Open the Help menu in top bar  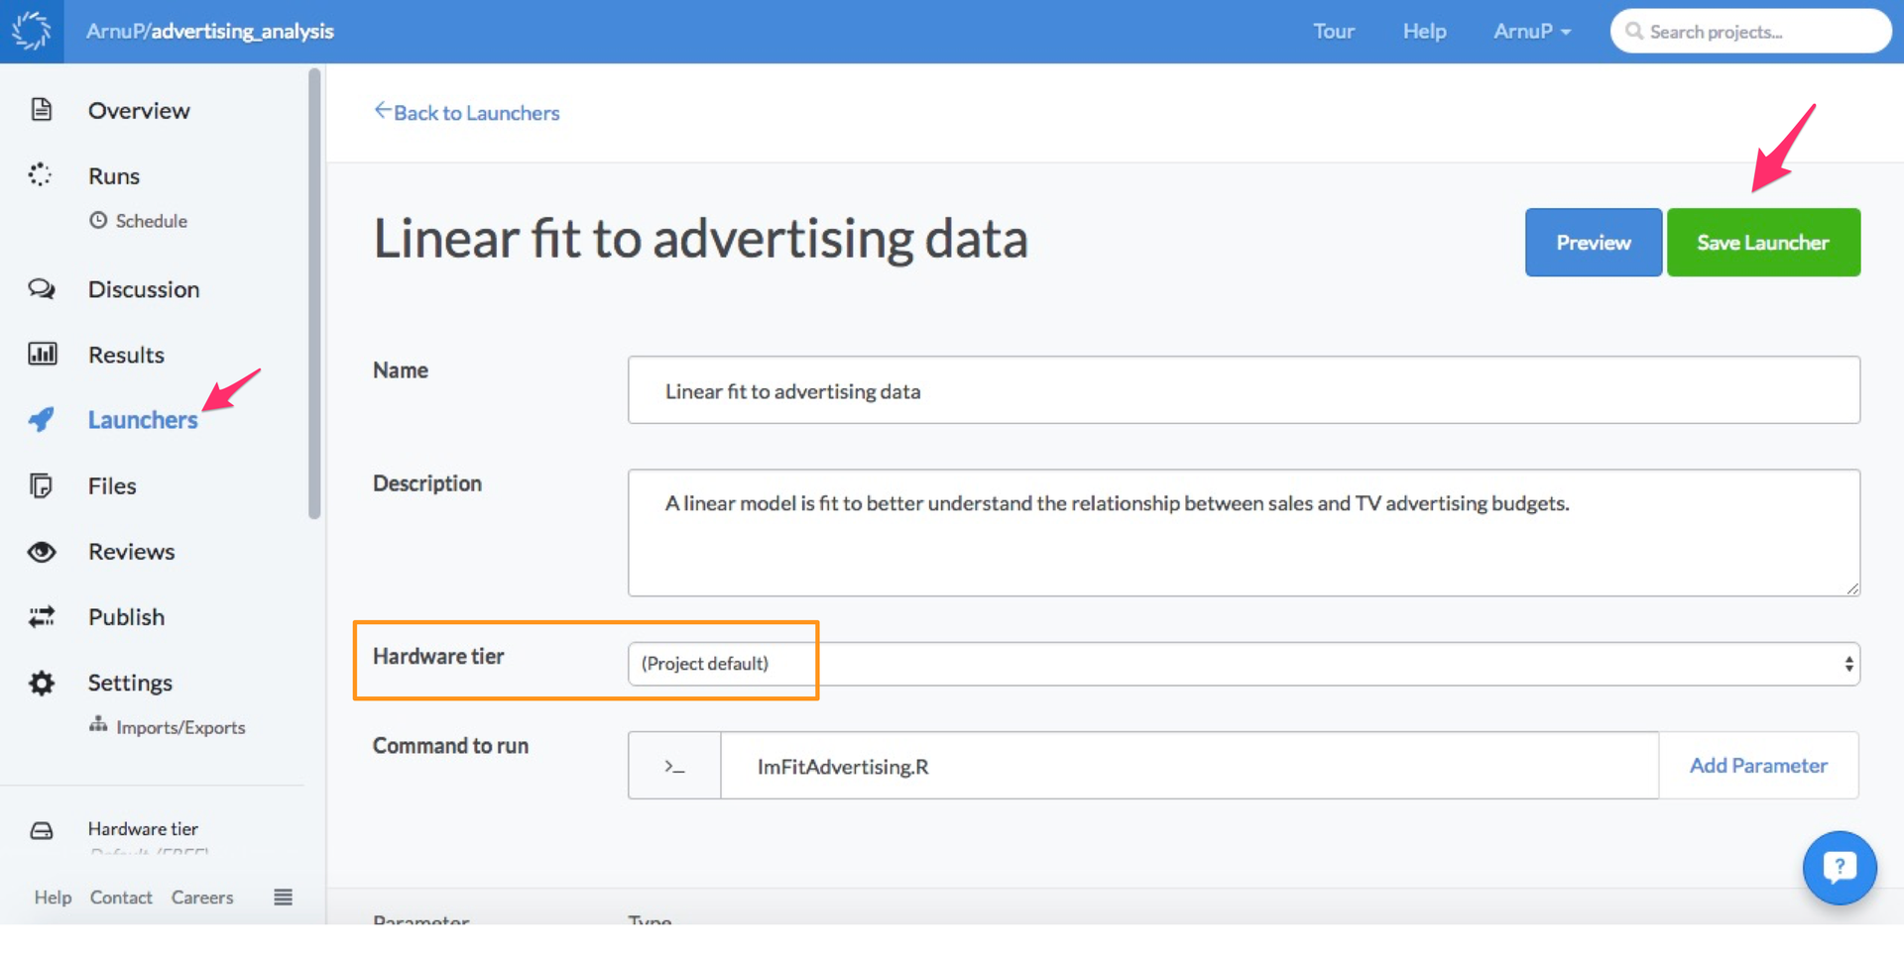click(x=1424, y=32)
